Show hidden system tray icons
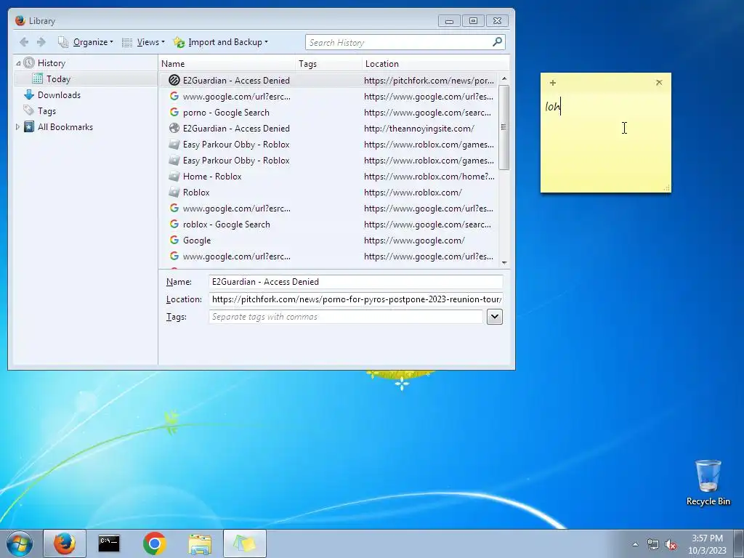The height and width of the screenshot is (558, 744). (x=635, y=544)
